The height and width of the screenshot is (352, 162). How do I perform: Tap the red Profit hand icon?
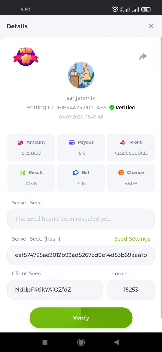[123, 142]
